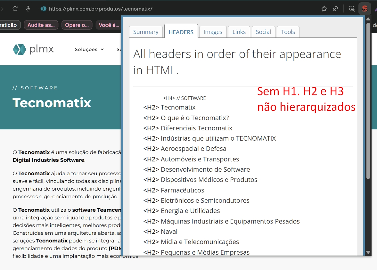Click the 'All headers in order' title text
Viewport: 377px width, 270px height.
point(237,62)
